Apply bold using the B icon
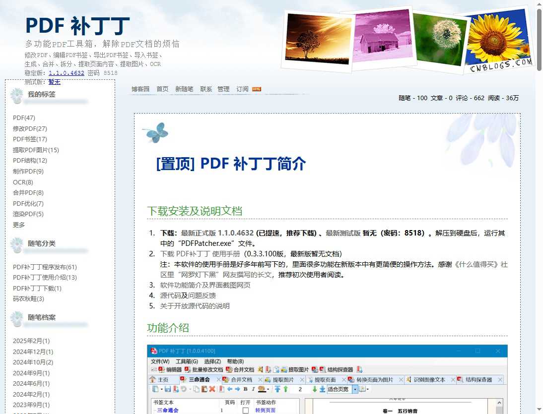The width and height of the screenshot is (543, 414). pyautogui.click(x=245, y=390)
